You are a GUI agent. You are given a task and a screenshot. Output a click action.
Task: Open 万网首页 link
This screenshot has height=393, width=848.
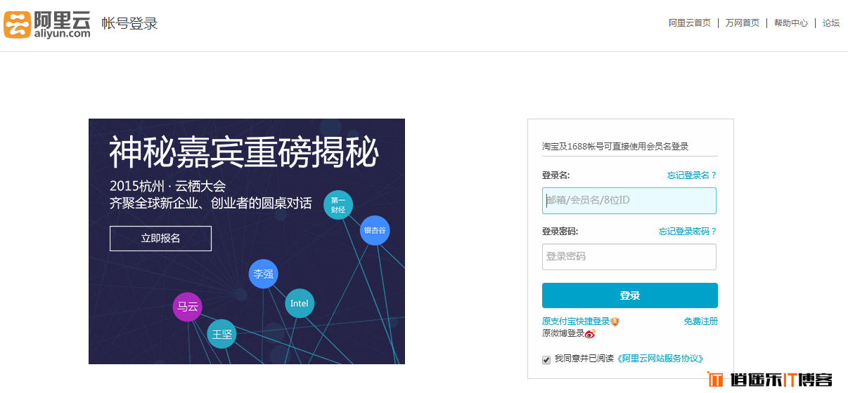point(743,23)
